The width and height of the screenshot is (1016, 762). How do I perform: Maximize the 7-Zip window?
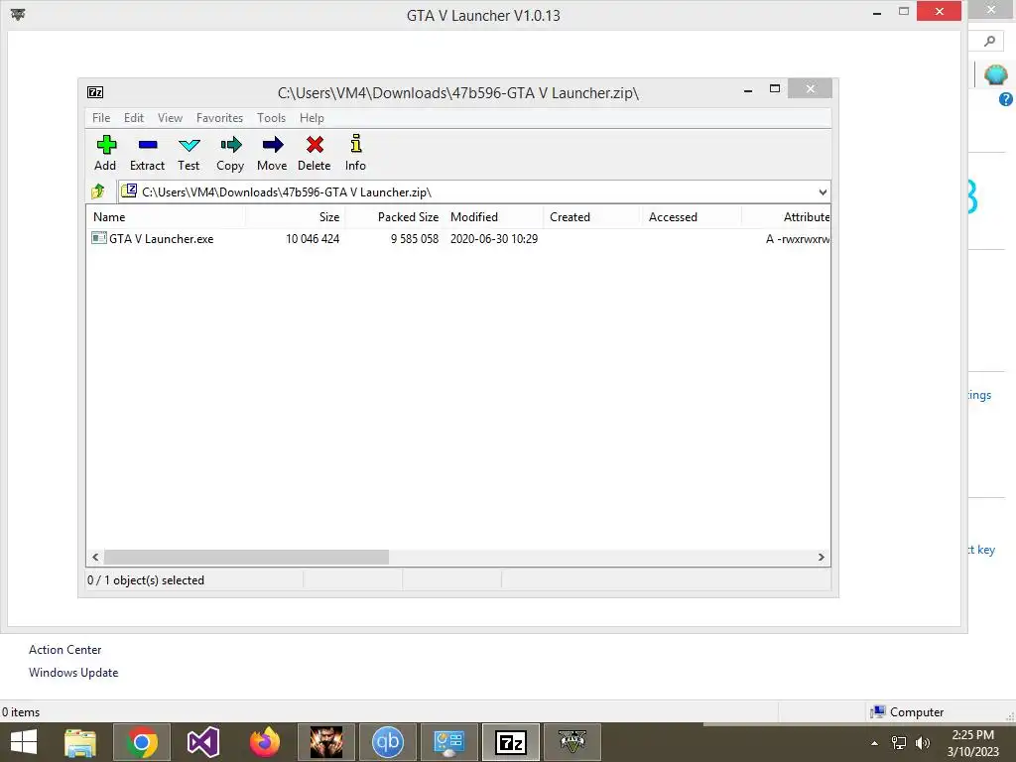(774, 88)
